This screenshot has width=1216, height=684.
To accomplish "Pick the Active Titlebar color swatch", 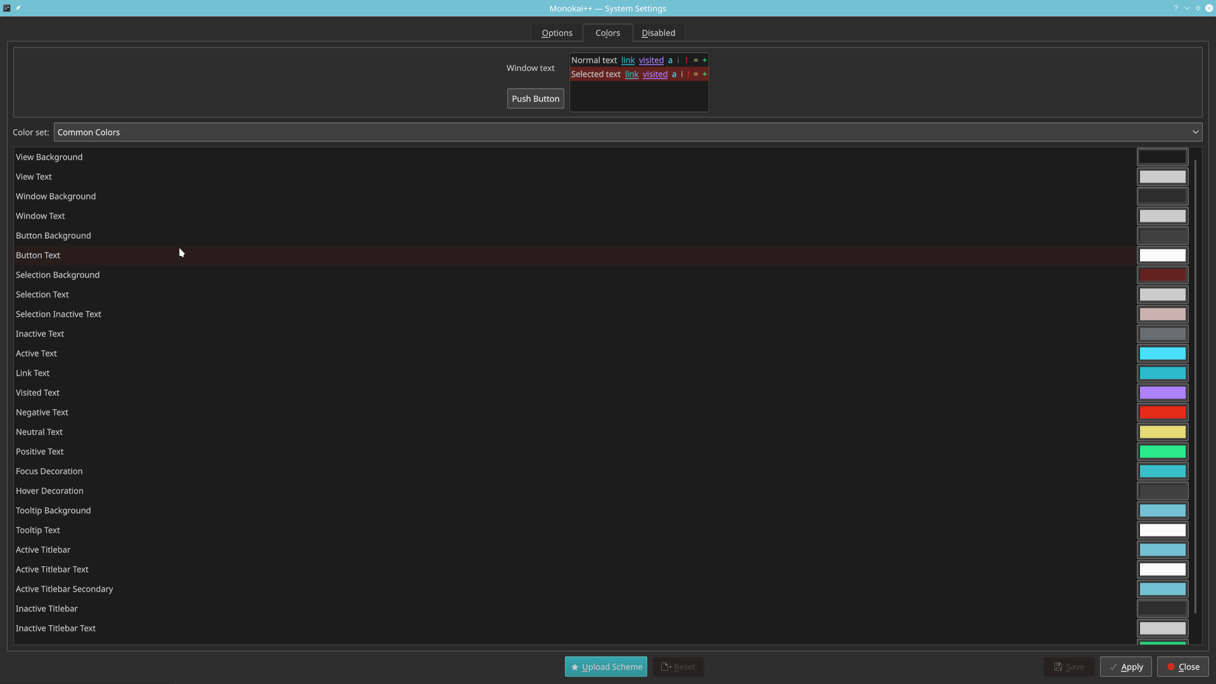I will [1162, 550].
